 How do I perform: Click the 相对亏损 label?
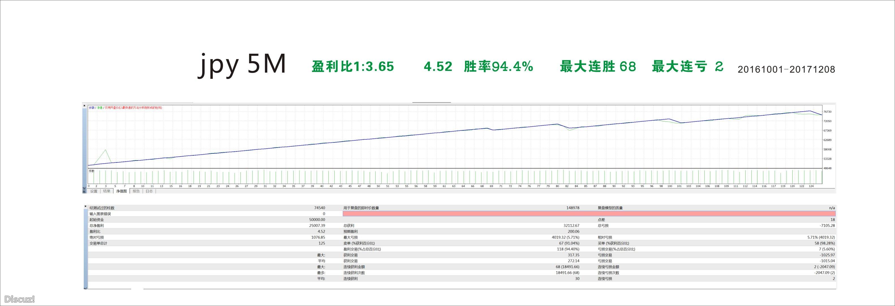pos(605,237)
